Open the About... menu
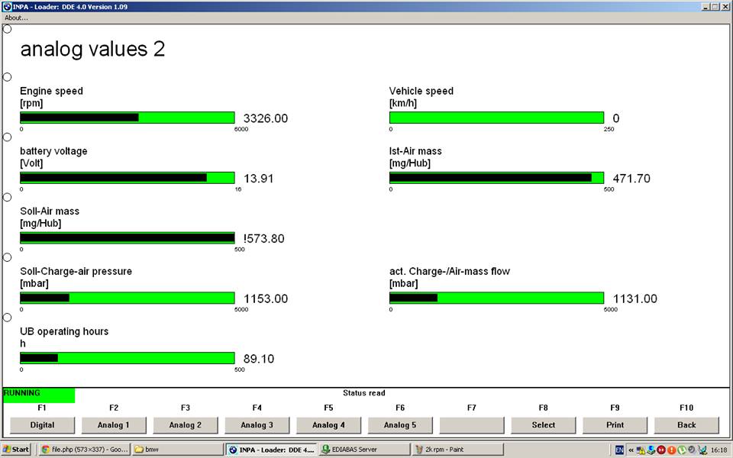Viewport: 733px width, 458px height. (16, 18)
